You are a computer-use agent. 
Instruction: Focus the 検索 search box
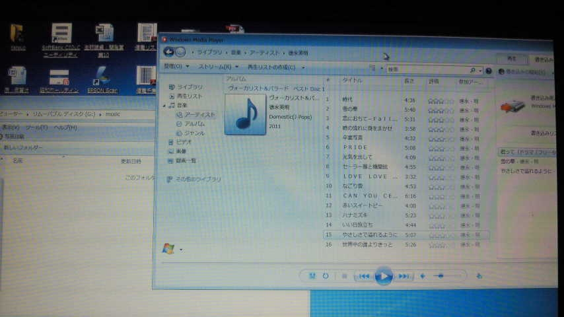[x=428, y=69]
